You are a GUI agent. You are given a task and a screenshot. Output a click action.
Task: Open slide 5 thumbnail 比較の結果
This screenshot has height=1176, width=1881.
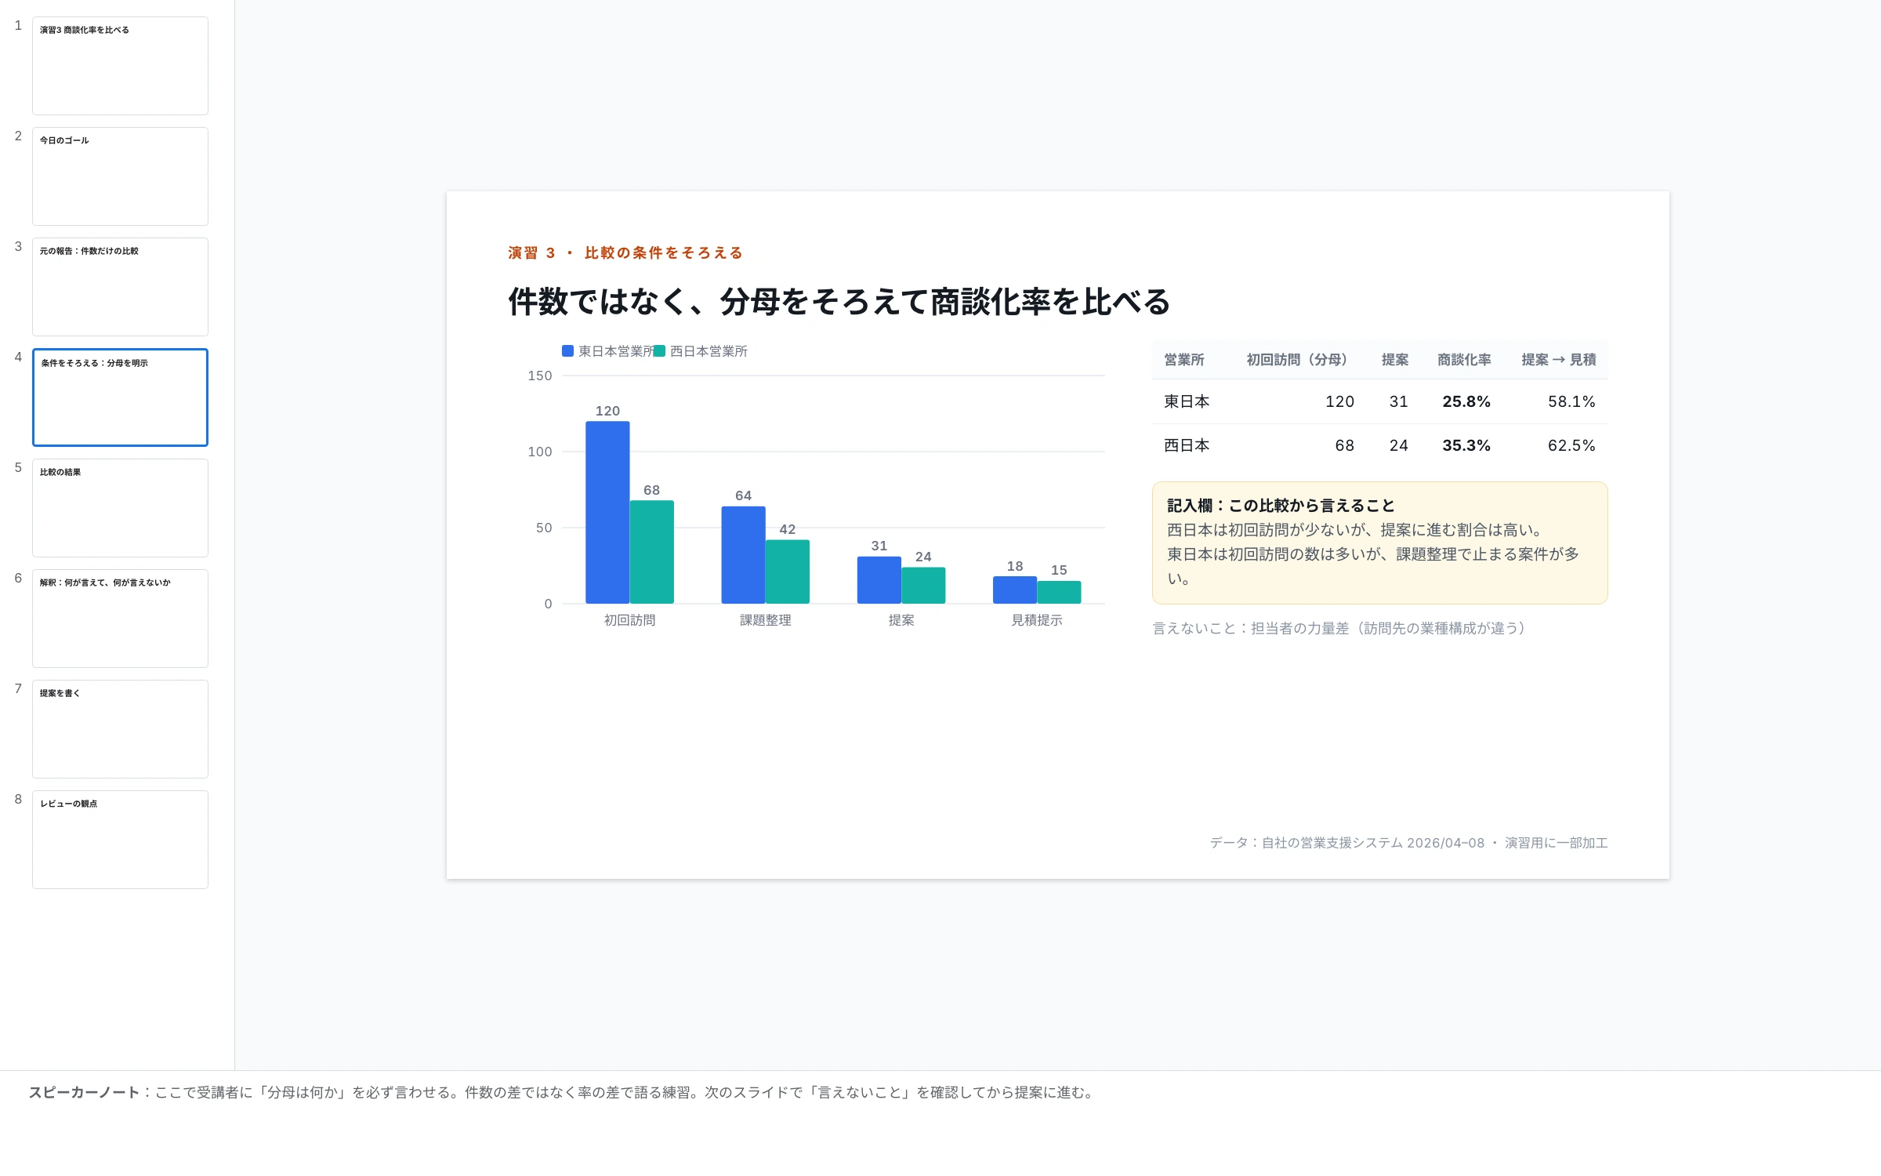point(120,508)
